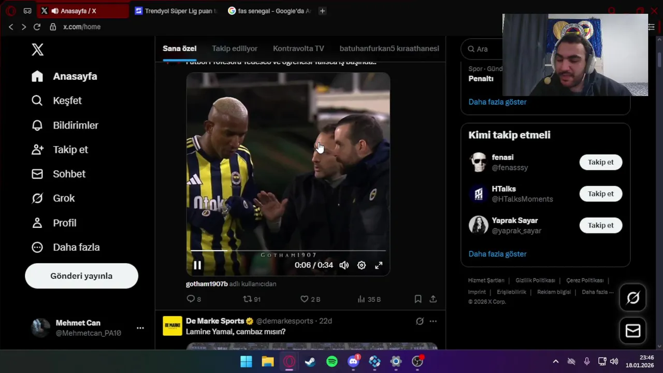Image resolution: width=663 pixels, height=373 pixels.
Task: Open video settings gear
Action: (362, 265)
